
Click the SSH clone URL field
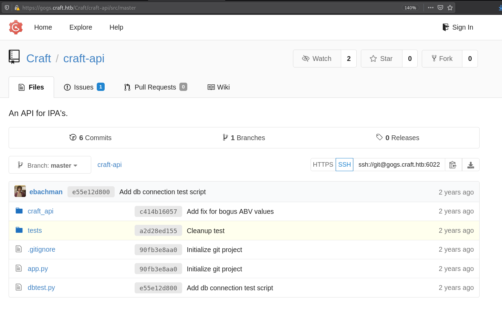(x=399, y=165)
